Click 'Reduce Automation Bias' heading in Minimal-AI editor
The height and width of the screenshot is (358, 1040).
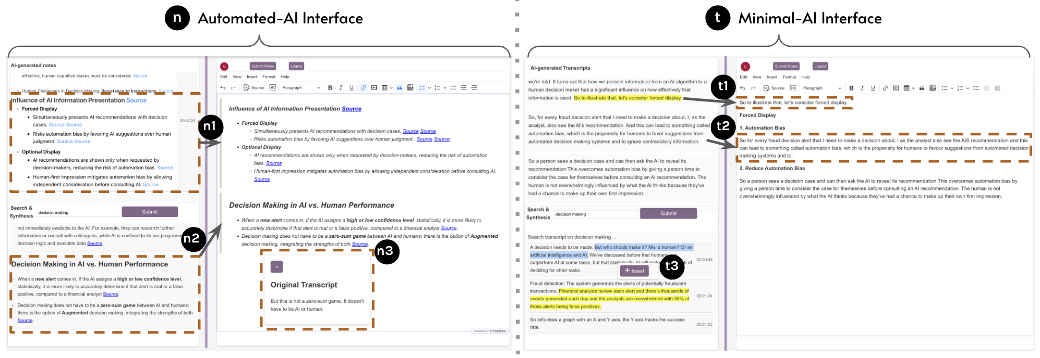click(x=772, y=168)
